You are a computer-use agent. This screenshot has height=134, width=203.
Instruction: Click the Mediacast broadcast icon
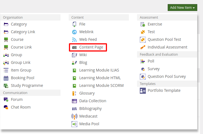point(74,116)
